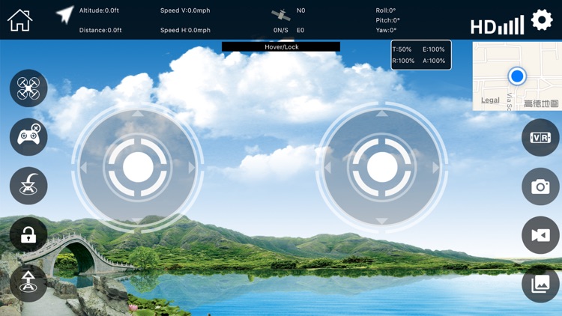Tap the Speed V:0.0mph readout
This screenshot has width=562, height=316.
pyautogui.click(x=185, y=10)
